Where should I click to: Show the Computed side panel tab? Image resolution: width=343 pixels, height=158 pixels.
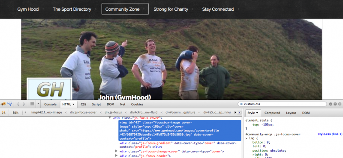coord(272,113)
